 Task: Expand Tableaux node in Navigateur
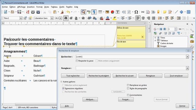(x=155, y=41)
